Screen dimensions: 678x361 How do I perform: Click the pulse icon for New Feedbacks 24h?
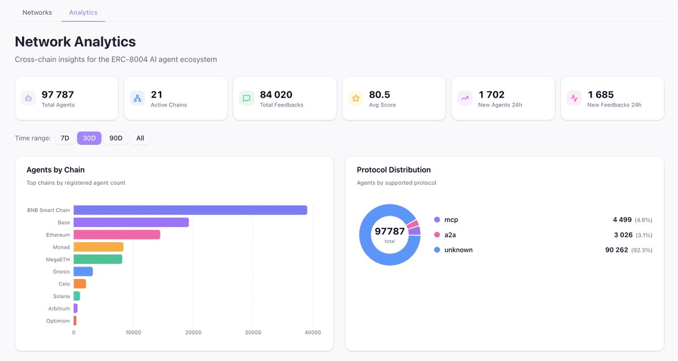(x=574, y=98)
